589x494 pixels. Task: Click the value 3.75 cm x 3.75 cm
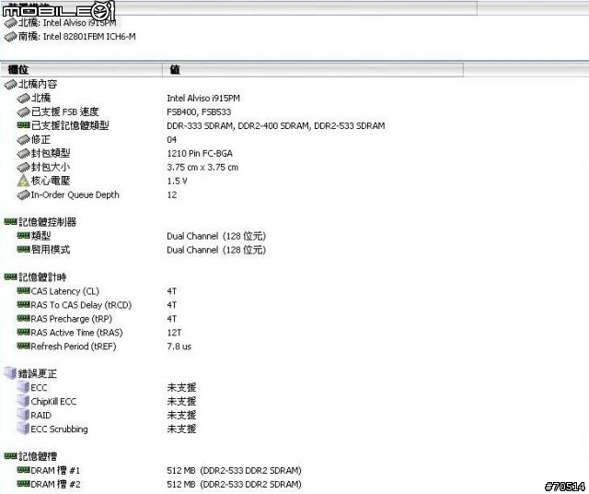(202, 167)
